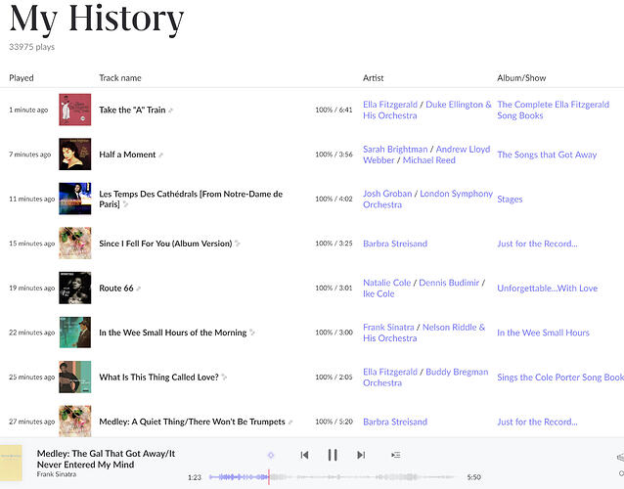Click the diamond icon left of the previous-track button
The height and width of the screenshot is (489, 624).
pyautogui.click(x=271, y=455)
